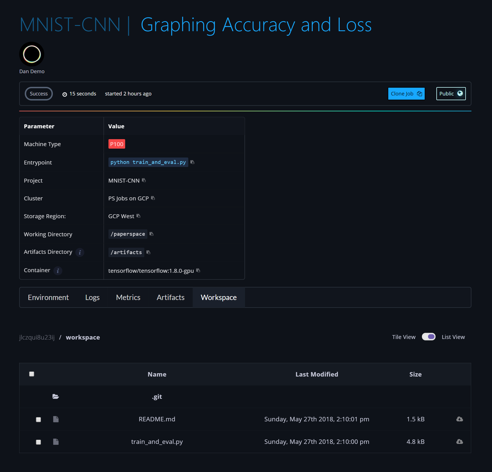The height and width of the screenshot is (472, 492).
Task: Copy the /paperspace working directory path
Action: click(151, 234)
